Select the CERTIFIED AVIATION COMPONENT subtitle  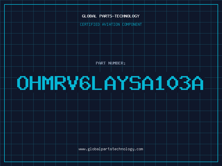[111, 24]
